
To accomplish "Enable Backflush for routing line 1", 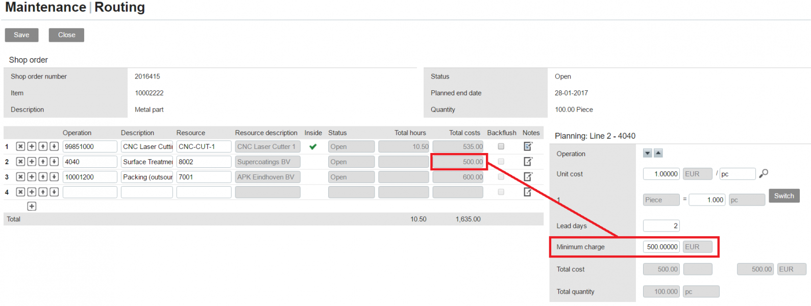I will point(501,146).
